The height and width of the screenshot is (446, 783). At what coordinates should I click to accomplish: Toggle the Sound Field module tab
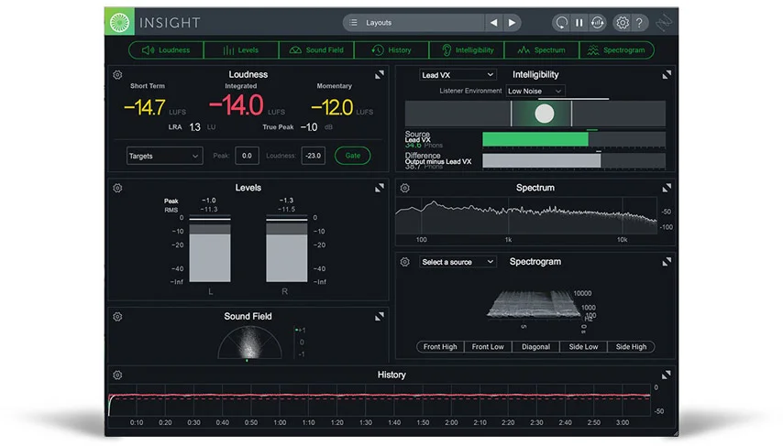316,49
